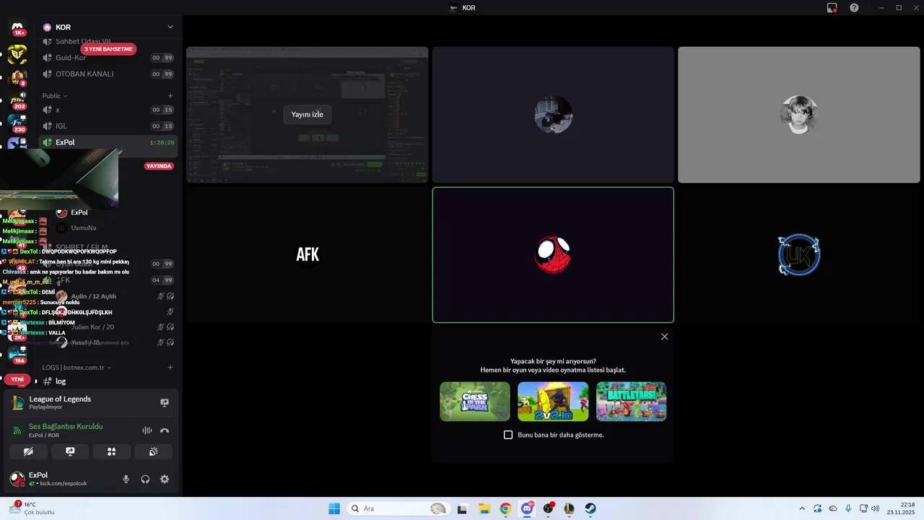Disconnect from voice with hang-up icon
Viewport: 924px width, 520px height.
165,430
